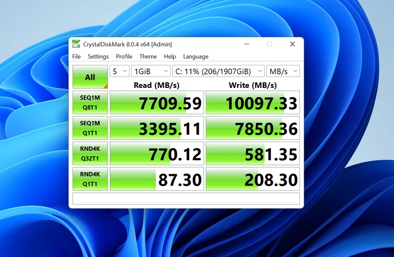Start all benchmarks with the All button
Image resolution: width=394 pixels, height=257 pixels.
coord(90,77)
